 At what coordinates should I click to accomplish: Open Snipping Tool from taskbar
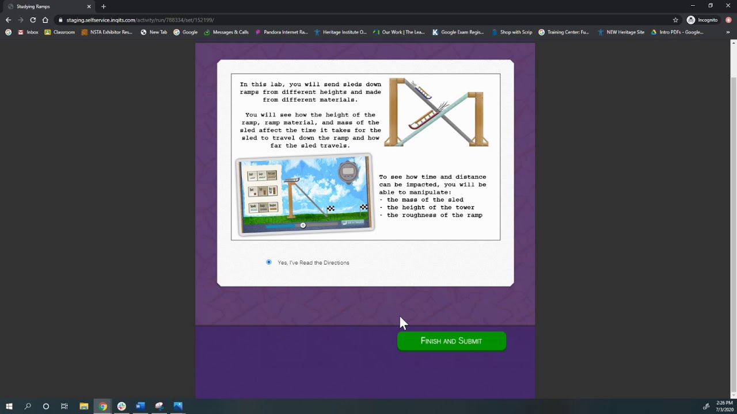tap(159, 406)
